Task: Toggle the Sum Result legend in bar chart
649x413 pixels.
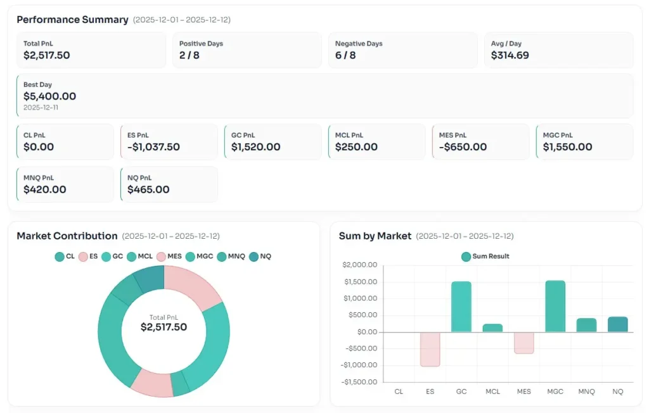Action: pos(485,257)
